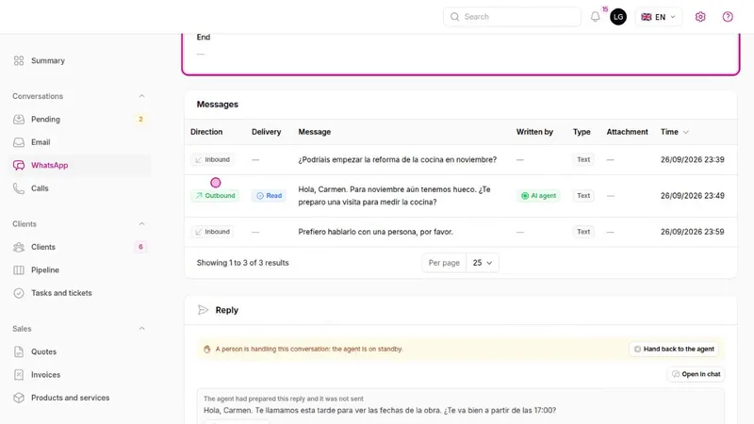Sort by the Time column chevron
Screen dimensions: 754x424
[x=686, y=132]
